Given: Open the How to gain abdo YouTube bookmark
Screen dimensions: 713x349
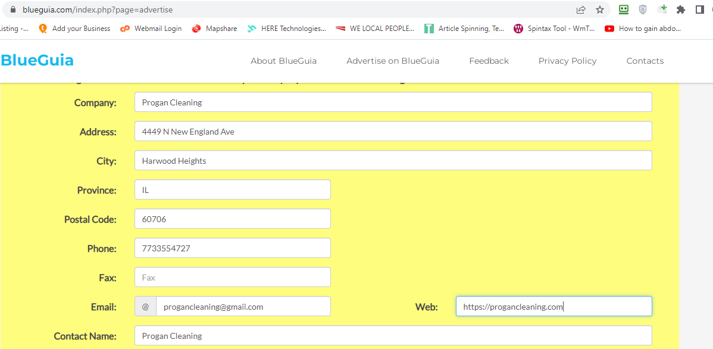Looking at the screenshot, I should pyautogui.click(x=643, y=28).
